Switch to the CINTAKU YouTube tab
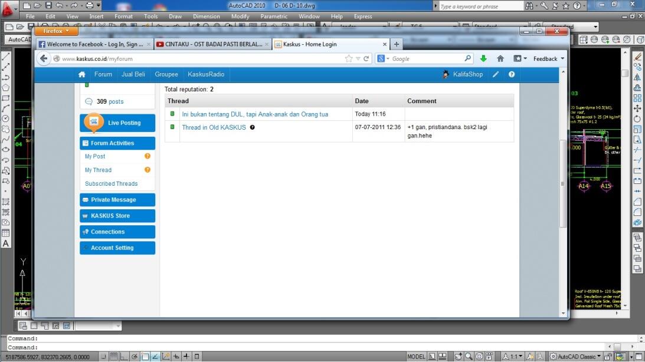The width and height of the screenshot is (645, 362). click(212, 44)
